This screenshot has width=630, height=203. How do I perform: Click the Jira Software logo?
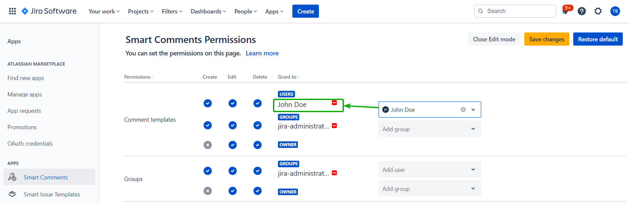point(49,11)
